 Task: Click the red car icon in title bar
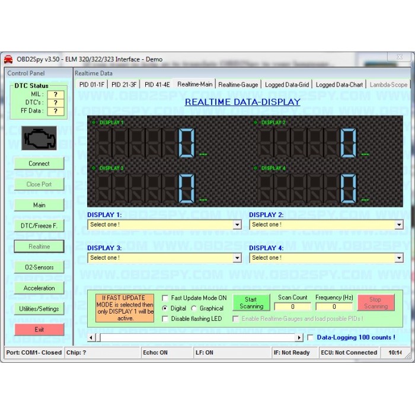click(x=9, y=59)
